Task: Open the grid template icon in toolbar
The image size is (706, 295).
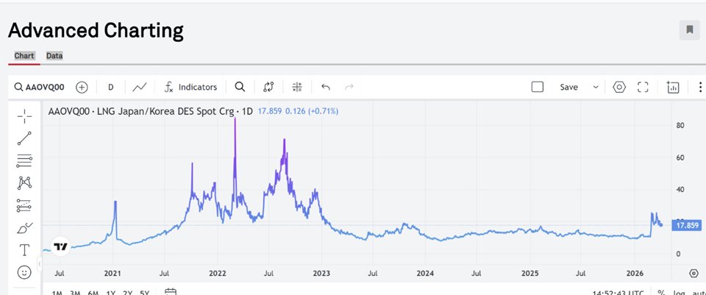Action: [x=297, y=87]
